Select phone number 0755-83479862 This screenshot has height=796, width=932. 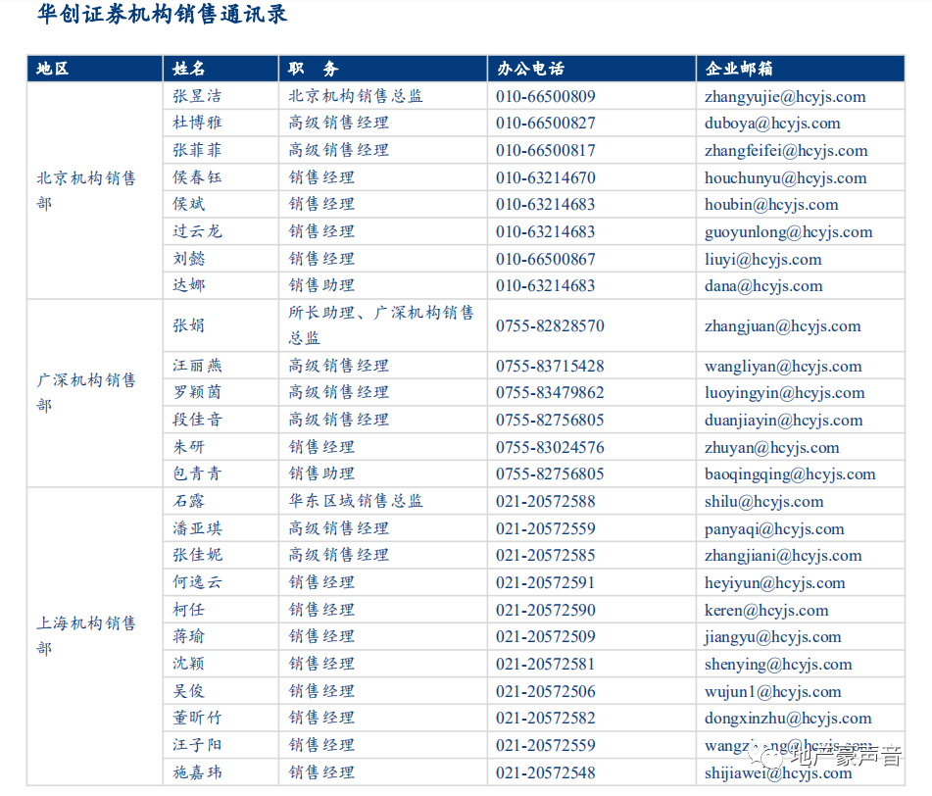(551, 393)
